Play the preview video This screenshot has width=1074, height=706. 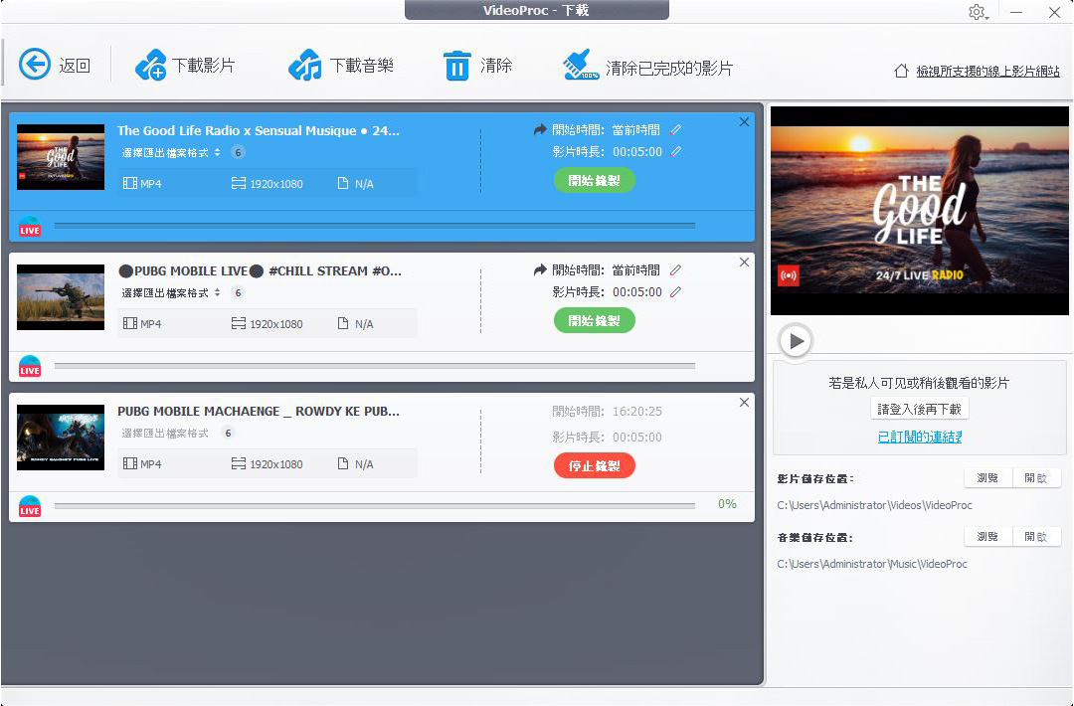point(796,341)
